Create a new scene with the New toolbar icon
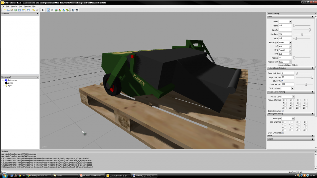 point(4,10)
